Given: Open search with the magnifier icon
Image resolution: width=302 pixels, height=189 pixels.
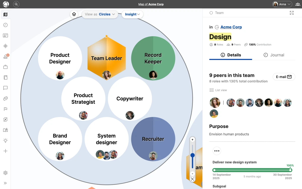Looking at the screenshot, I should (16, 4).
